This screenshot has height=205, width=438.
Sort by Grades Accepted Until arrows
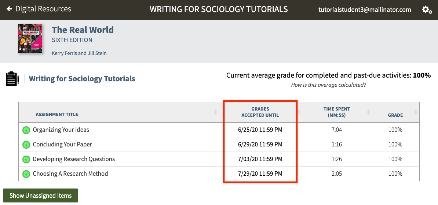click(x=299, y=112)
